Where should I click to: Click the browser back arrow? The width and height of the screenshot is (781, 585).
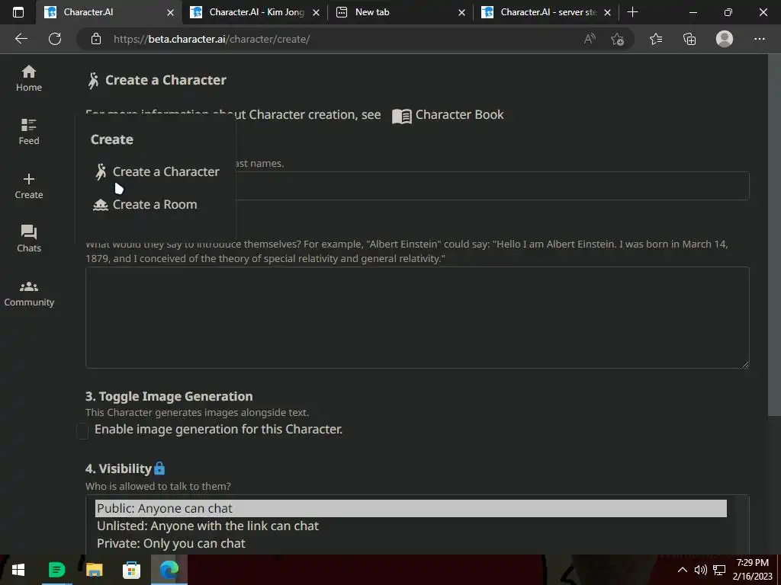[21, 39]
